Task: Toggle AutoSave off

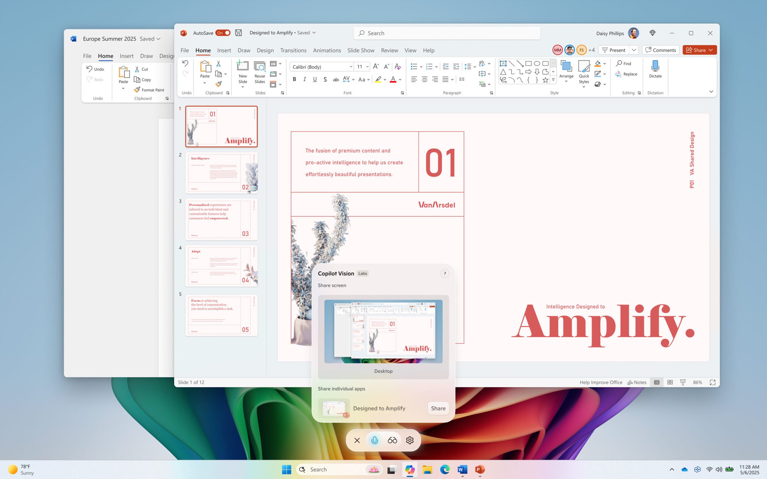Action: tap(223, 32)
